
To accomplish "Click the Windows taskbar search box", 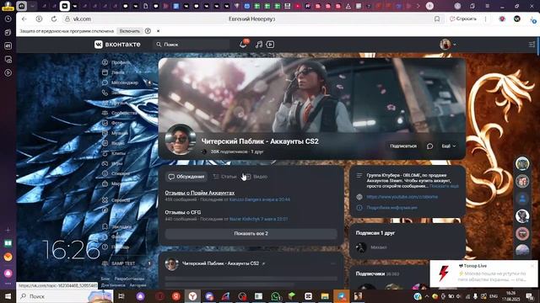I will (66, 296).
